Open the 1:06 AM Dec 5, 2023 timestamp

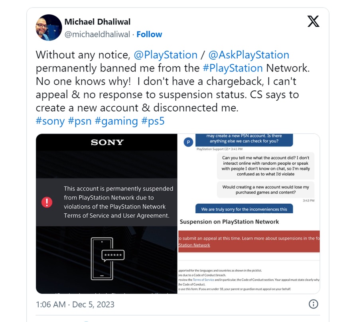pyautogui.click(x=75, y=304)
